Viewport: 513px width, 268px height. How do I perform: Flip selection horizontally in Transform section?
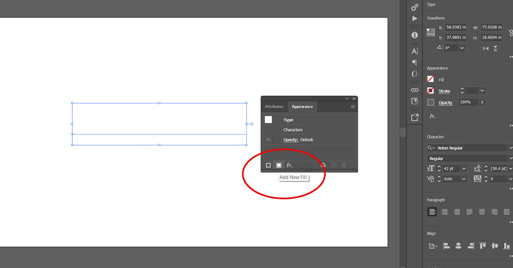click(x=486, y=49)
